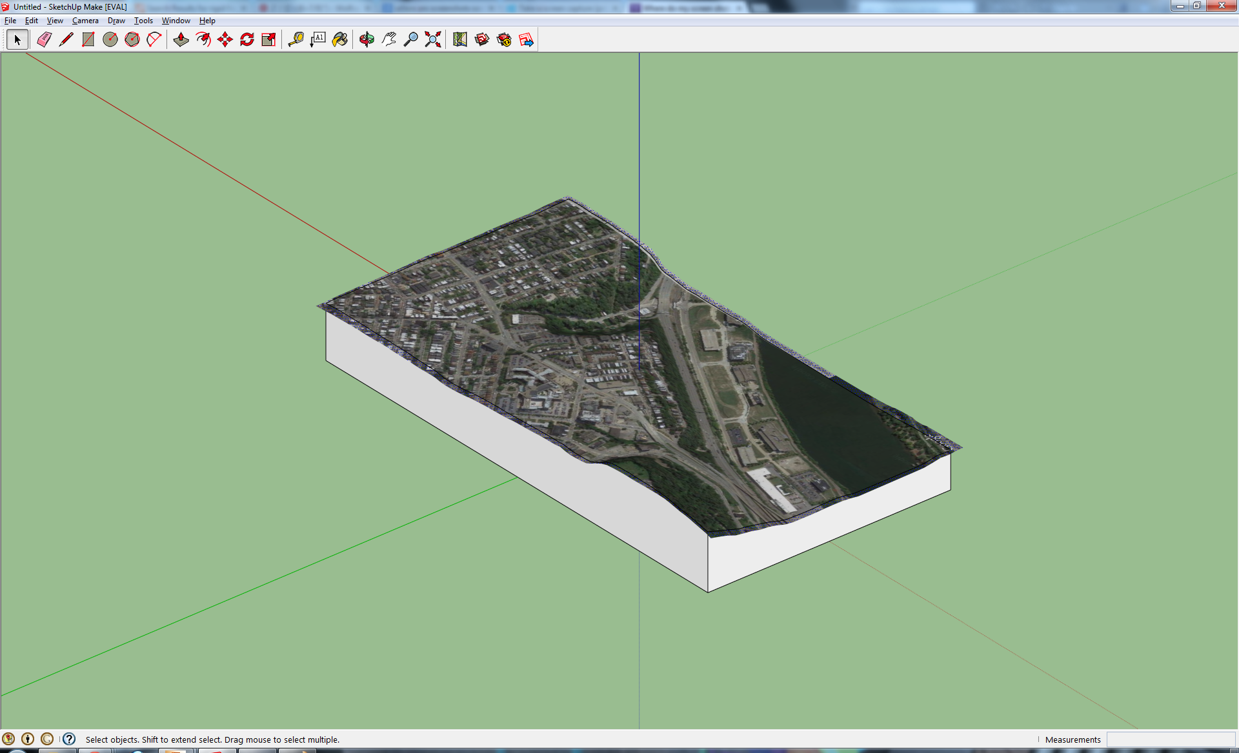
Task: Click the Zoom Extents tool
Action: point(434,40)
